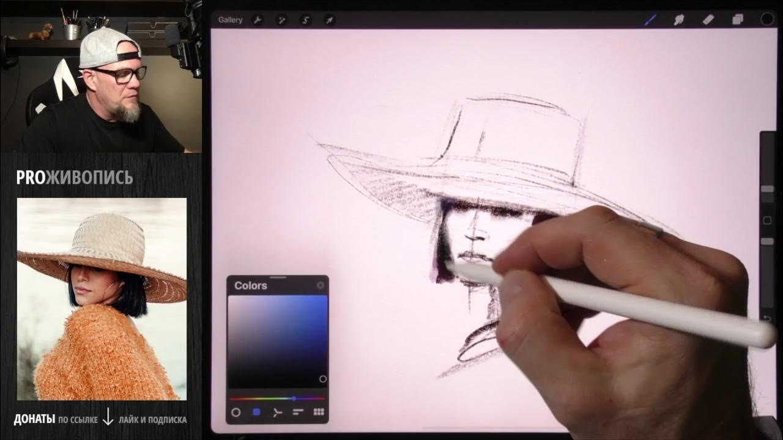Adjust the brush opacity slider handle
Image resolution: width=783 pixels, height=440 pixels.
(767, 242)
